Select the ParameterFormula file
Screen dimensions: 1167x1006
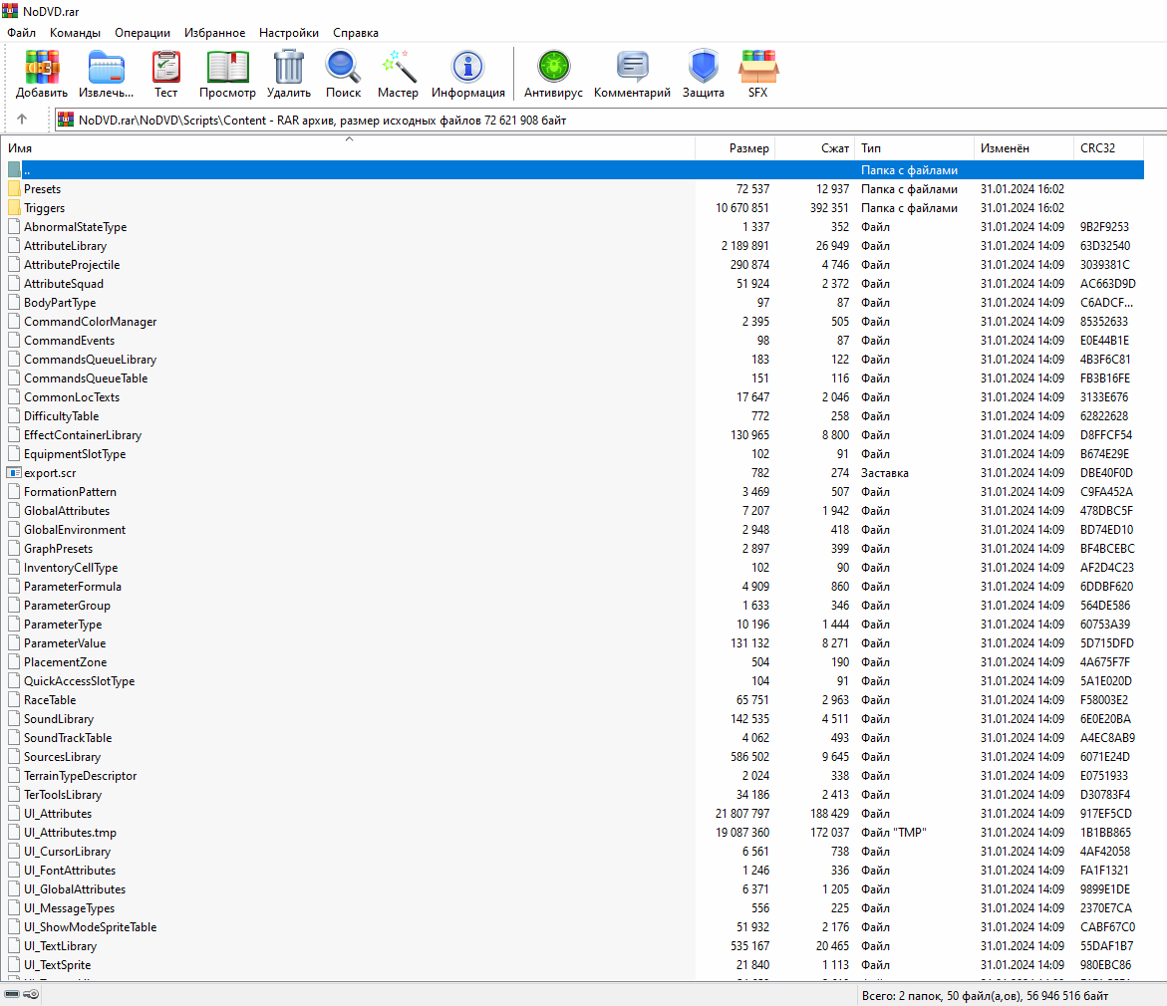point(72,587)
